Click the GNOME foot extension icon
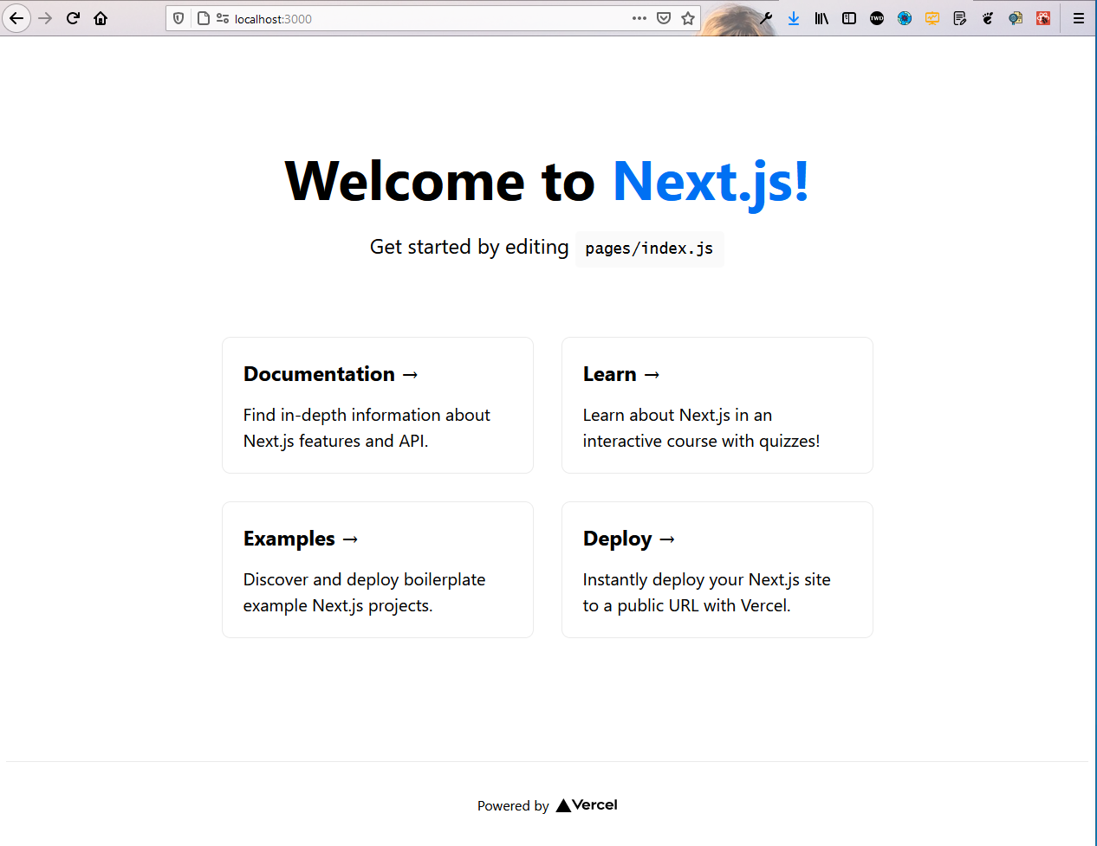The height and width of the screenshot is (846, 1097). [x=988, y=18]
